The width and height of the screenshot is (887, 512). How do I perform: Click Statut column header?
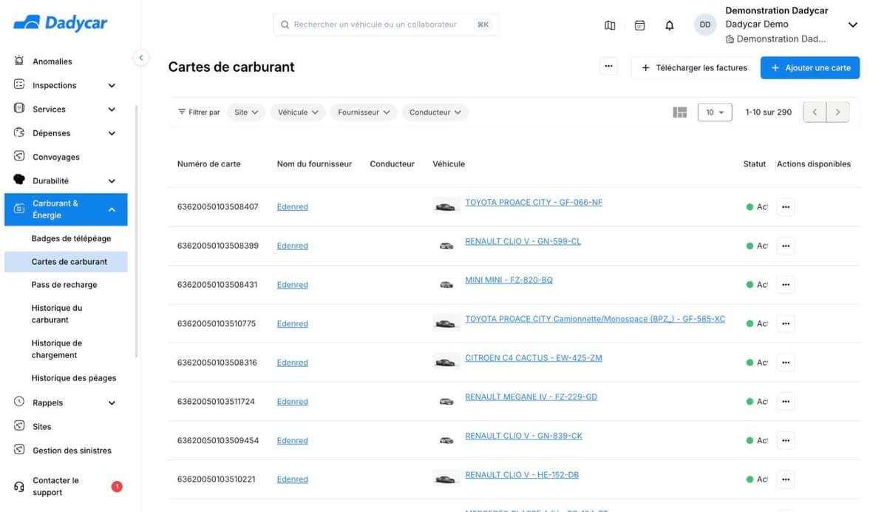click(755, 164)
